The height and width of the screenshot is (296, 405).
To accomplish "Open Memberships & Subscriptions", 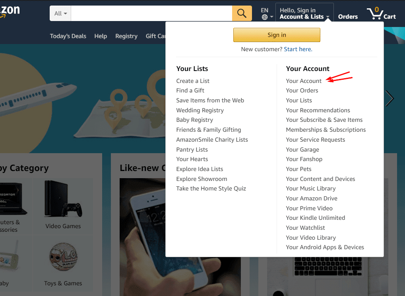I will pos(326,130).
